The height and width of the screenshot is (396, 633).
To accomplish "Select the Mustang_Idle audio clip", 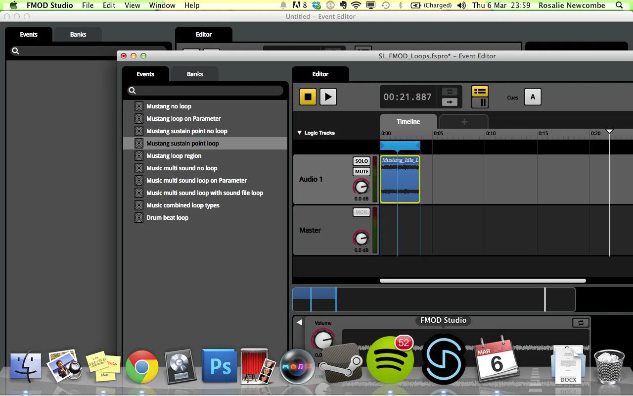I will (400, 179).
